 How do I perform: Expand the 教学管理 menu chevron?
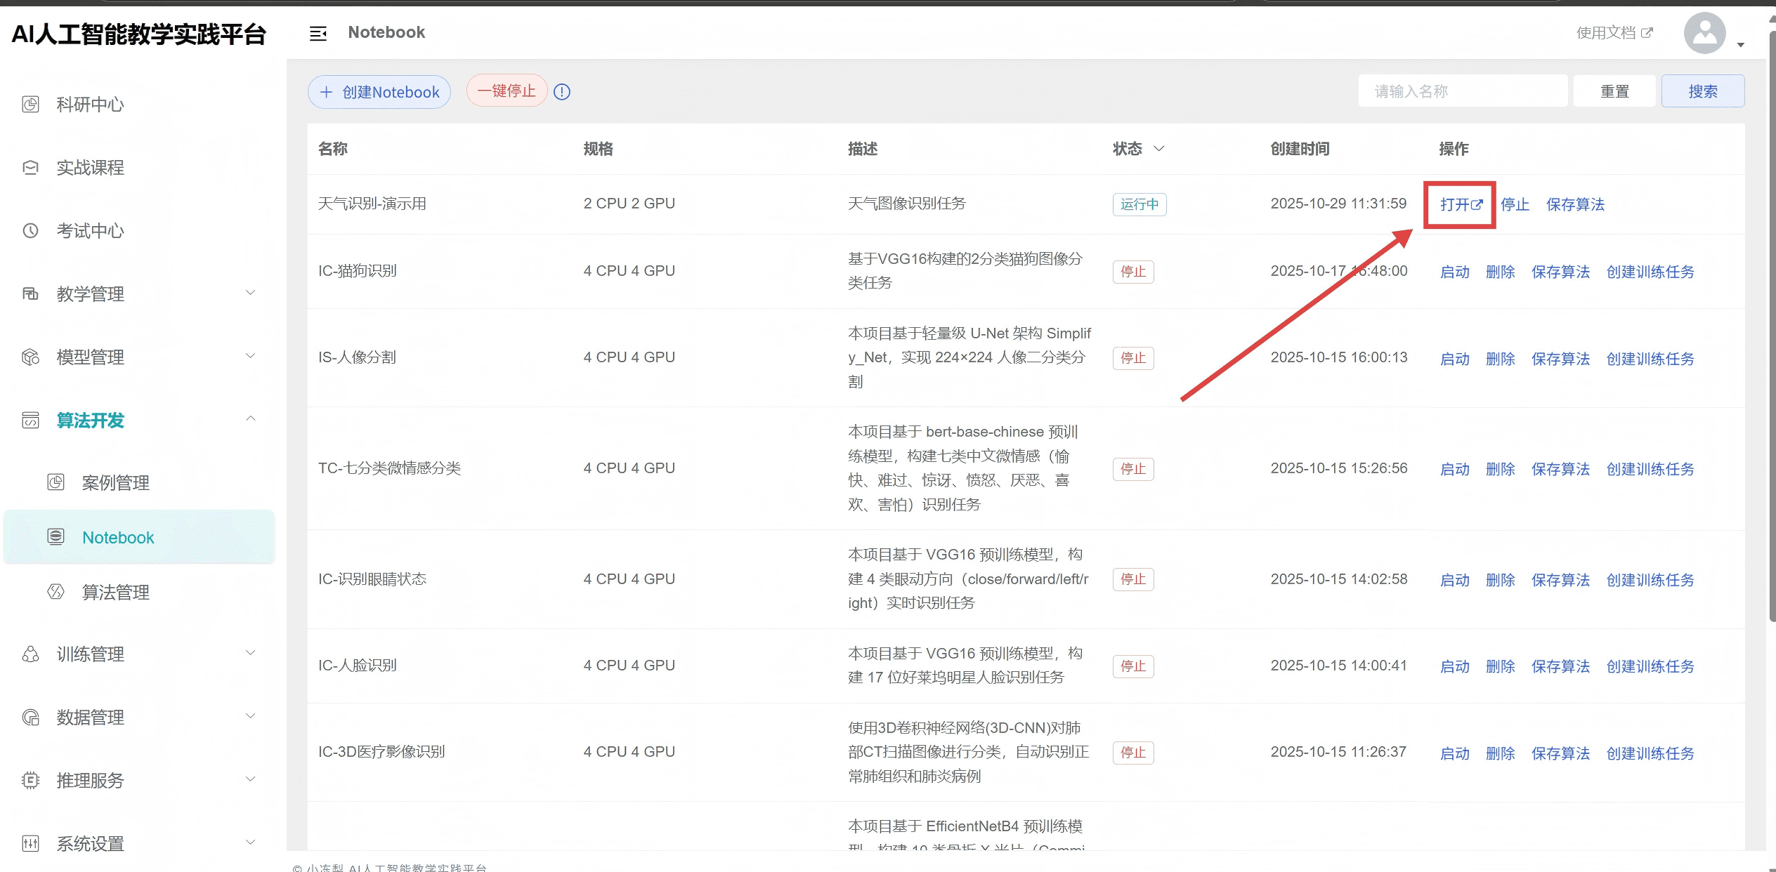[250, 293]
